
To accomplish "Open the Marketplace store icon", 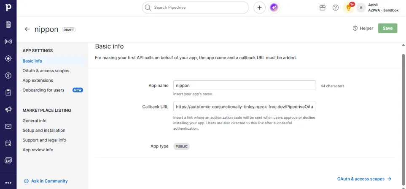I will (x=323, y=8).
